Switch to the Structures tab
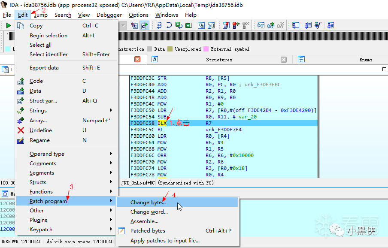The height and width of the screenshot is (248, 388). 219,60
